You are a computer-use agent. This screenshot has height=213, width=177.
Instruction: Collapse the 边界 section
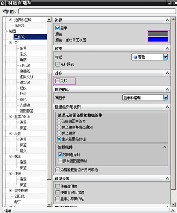pyautogui.click(x=167, y=20)
